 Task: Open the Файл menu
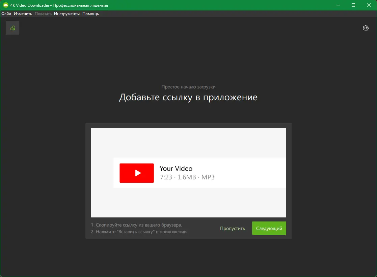click(x=5, y=14)
